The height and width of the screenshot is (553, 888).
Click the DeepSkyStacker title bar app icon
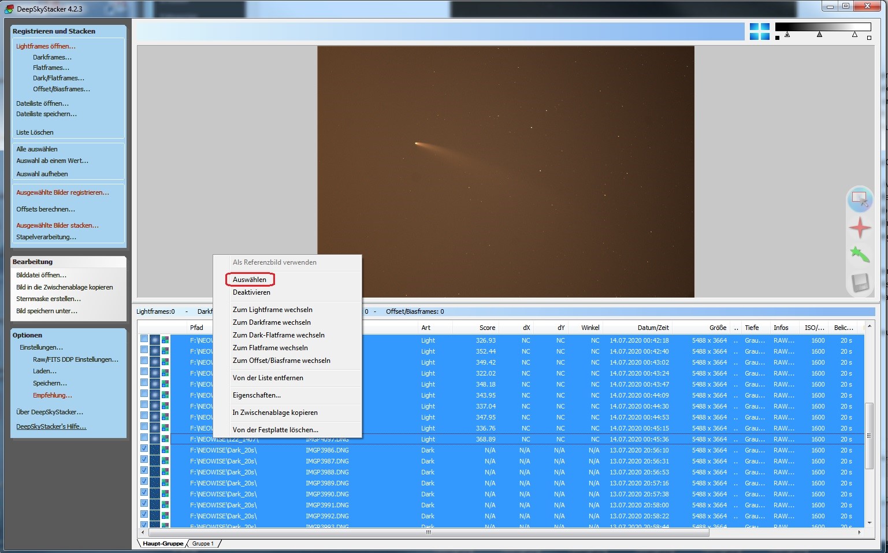tap(9, 9)
